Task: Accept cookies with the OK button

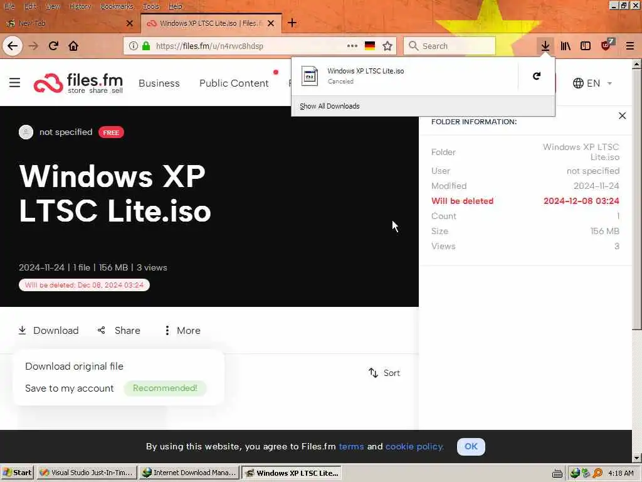Action: tap(471, 446)
